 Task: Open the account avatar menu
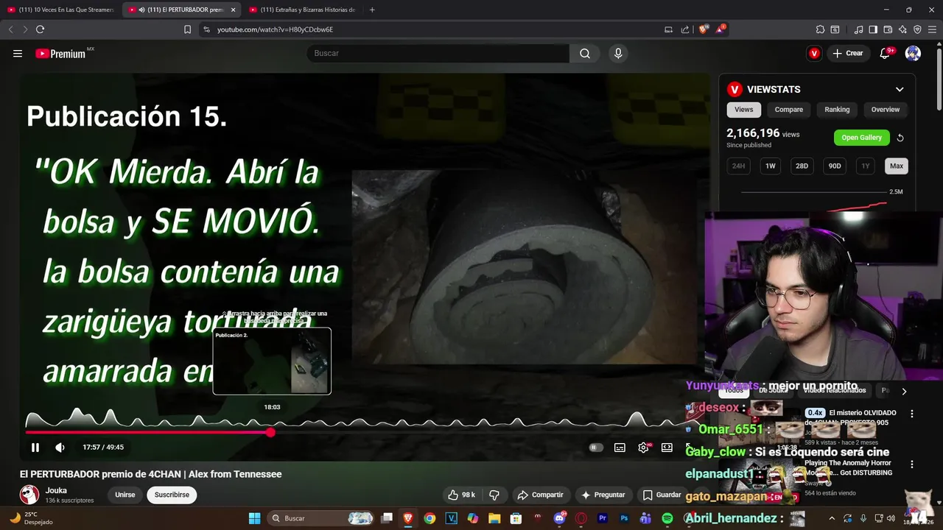click(x=913, y=53)
